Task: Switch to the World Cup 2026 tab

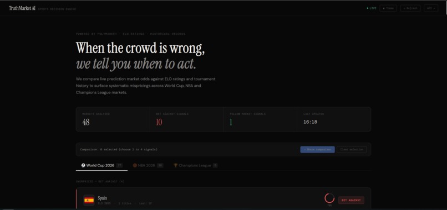Action: (101, 165)
